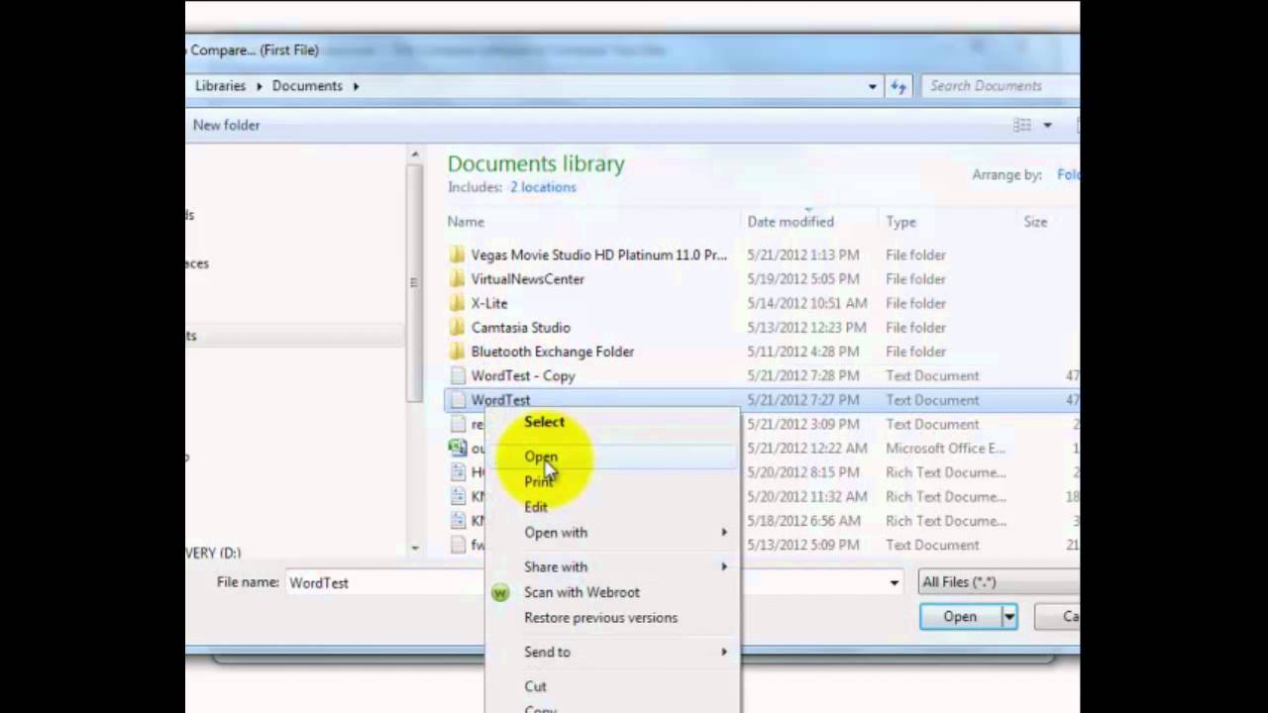Screen dimensions: 1268x713
Task: Expand the Share with submenu
Action: tap(724, 566)
